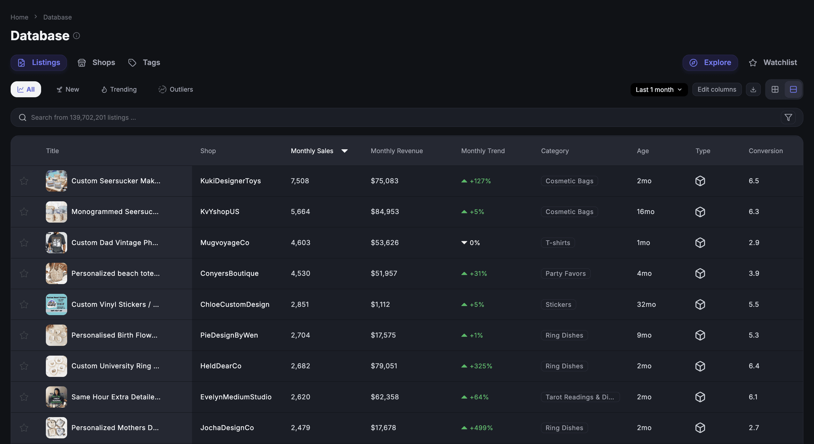Open the Last 1 month dropdown

point(659,90)
